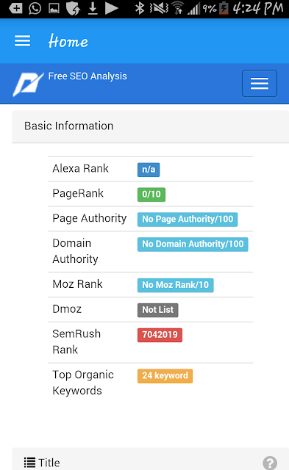Click the No Moz Rank/10 badge
This screenshot has width=289, height=470.
pos(176,285)
